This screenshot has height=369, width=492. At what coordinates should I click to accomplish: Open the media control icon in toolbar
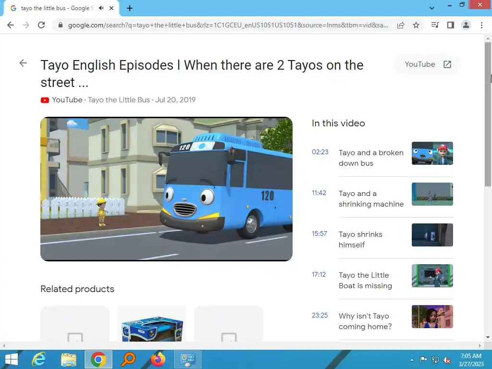(435, 25)
